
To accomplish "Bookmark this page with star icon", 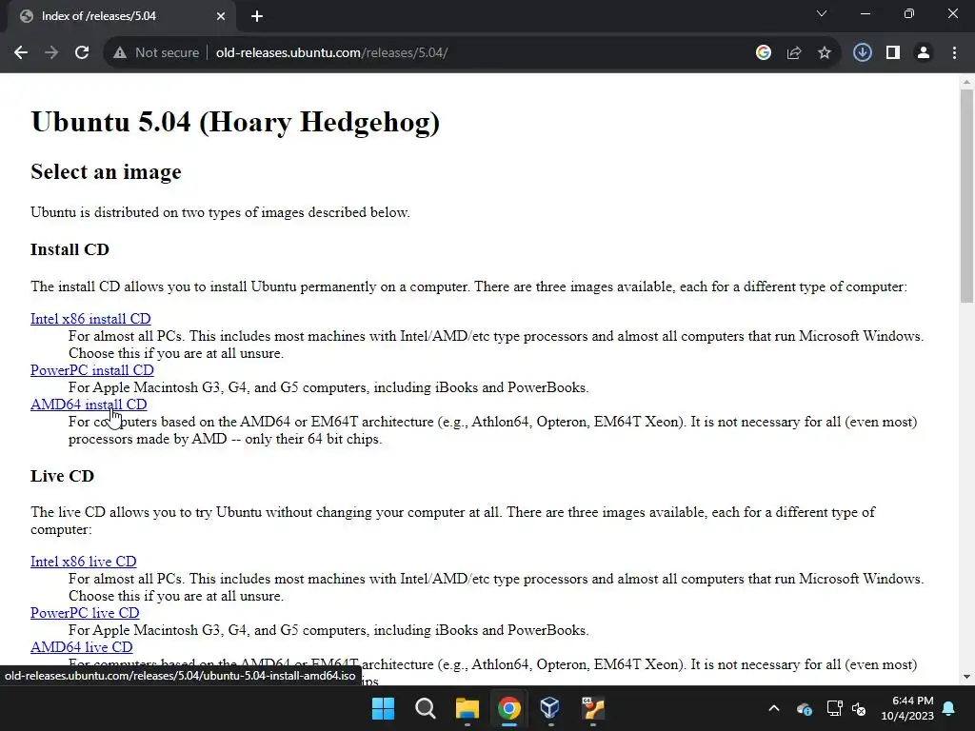I will (825, 53).
